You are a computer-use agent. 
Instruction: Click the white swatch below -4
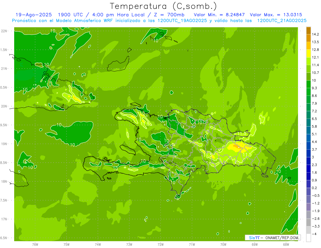[x=308, y=238]
